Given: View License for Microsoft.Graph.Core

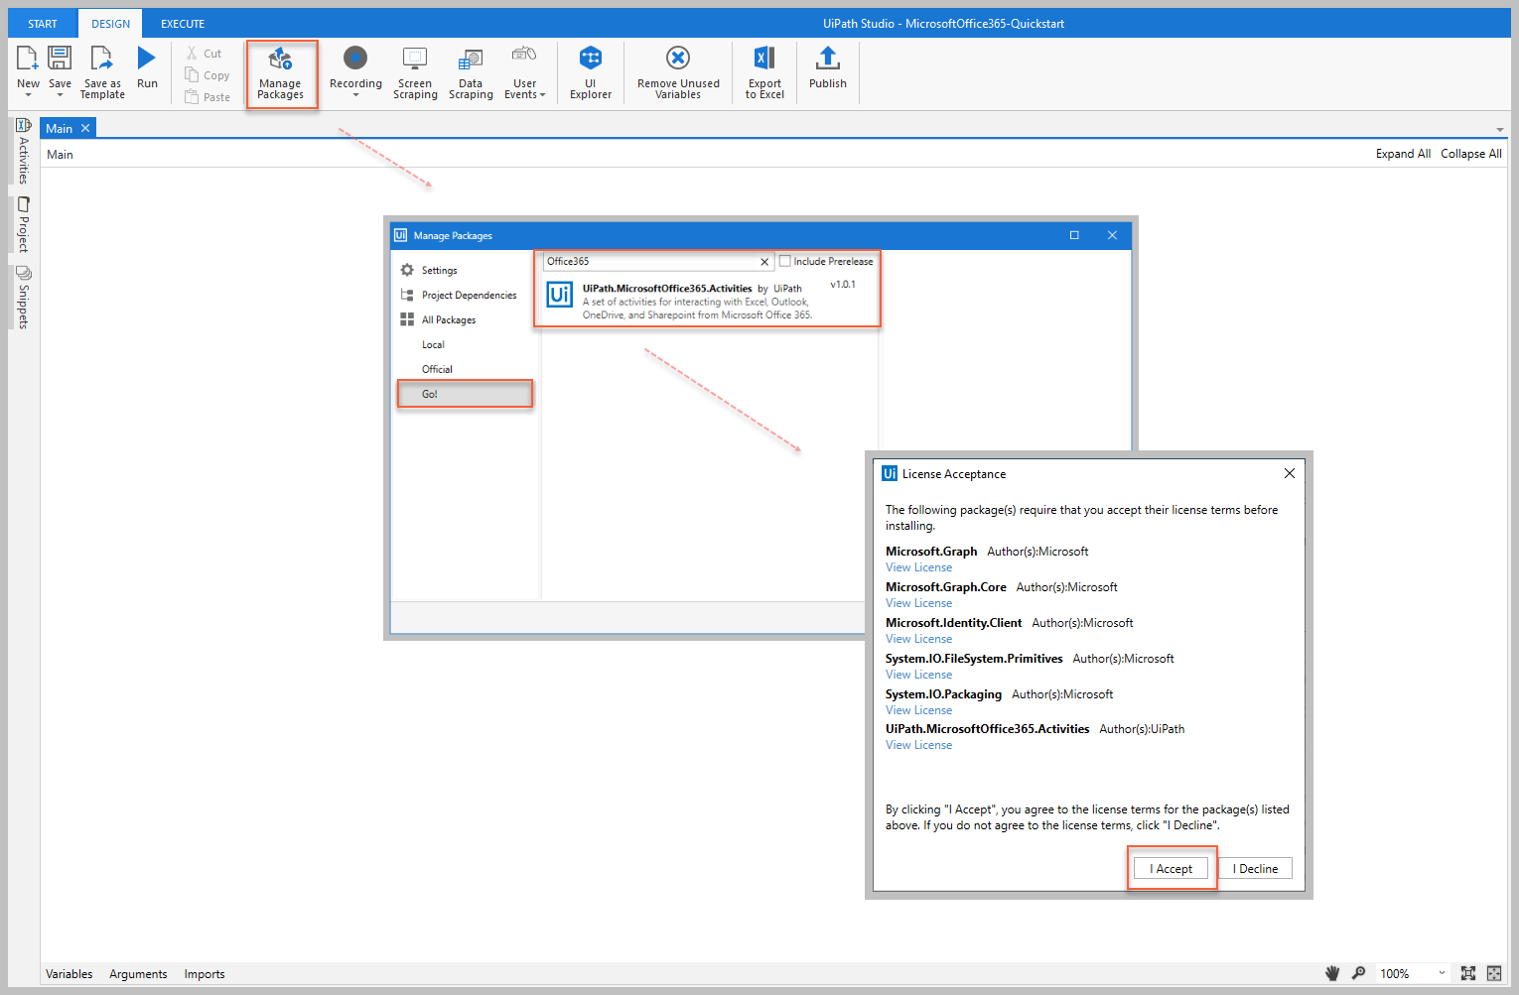Looking at the screenshot, I should (918, 603).
